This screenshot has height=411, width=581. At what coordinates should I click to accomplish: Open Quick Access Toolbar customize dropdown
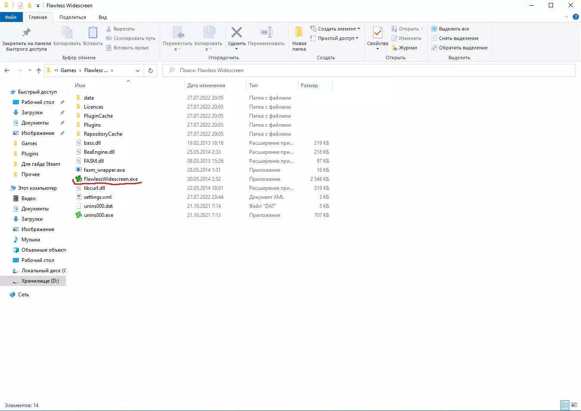38,6
